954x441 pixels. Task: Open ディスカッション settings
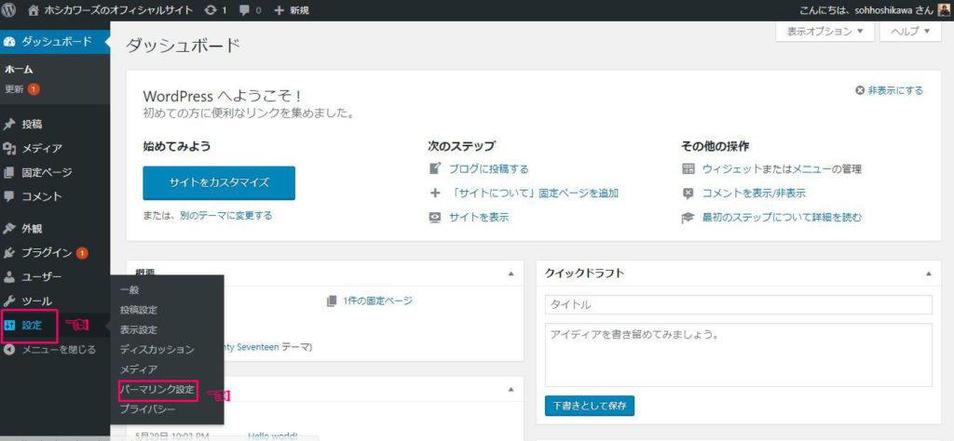coord(157,349)
